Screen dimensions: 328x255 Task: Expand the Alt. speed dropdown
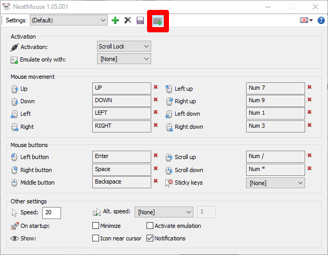tap(164, 212)
